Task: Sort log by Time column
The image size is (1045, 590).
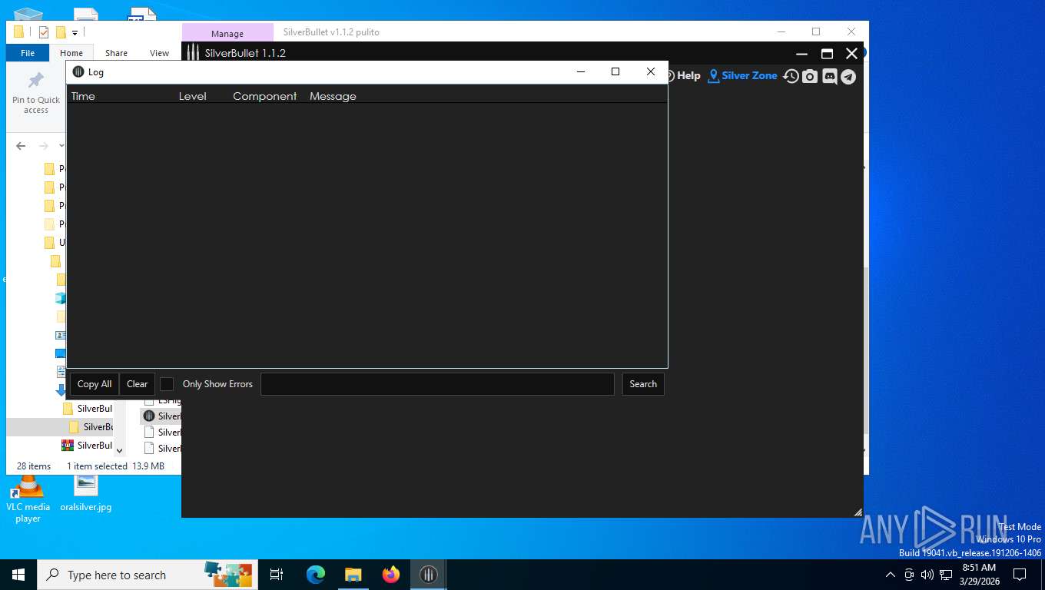Action: [x=83, y=96]
